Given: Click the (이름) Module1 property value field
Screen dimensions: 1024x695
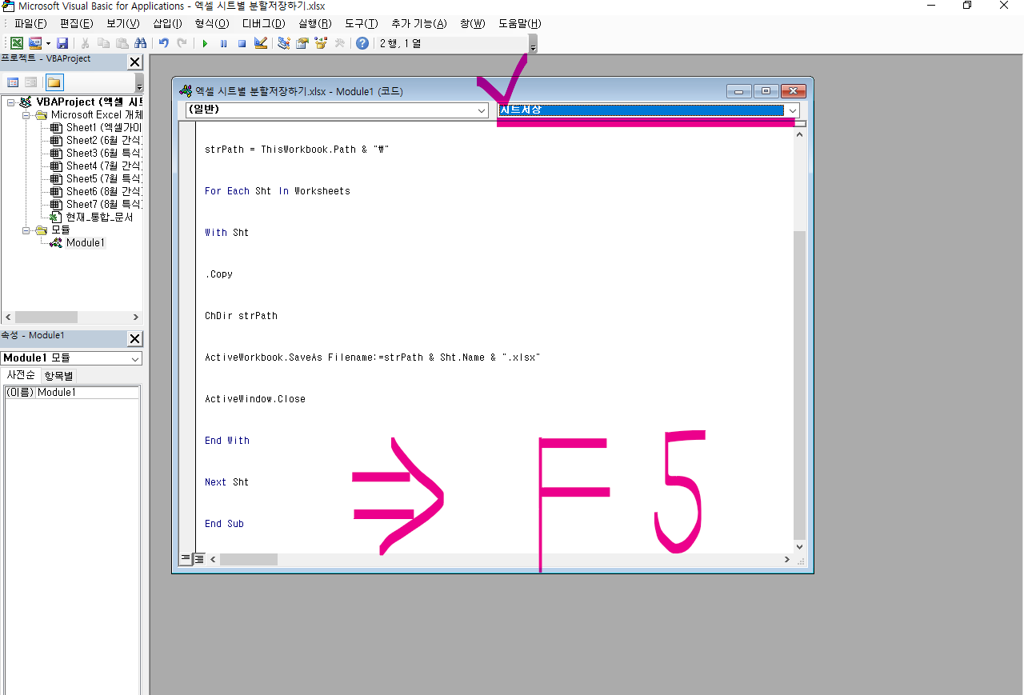Looking at the screenshot, I should [x=87, y=393].
